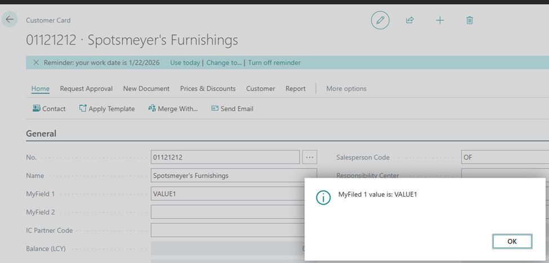Screen dimensions: 549x263
Task: Click Change to... link
Action: (x=224, y=63)
